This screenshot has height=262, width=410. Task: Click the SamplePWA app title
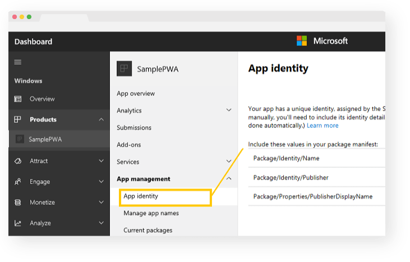[x=158, y=69]
